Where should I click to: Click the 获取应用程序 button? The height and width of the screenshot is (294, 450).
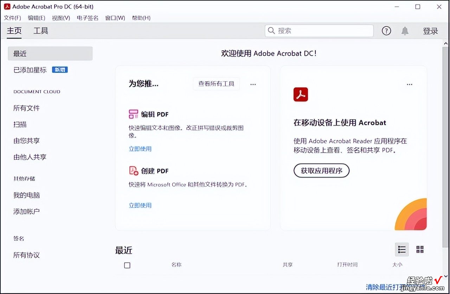click(322, 171)
